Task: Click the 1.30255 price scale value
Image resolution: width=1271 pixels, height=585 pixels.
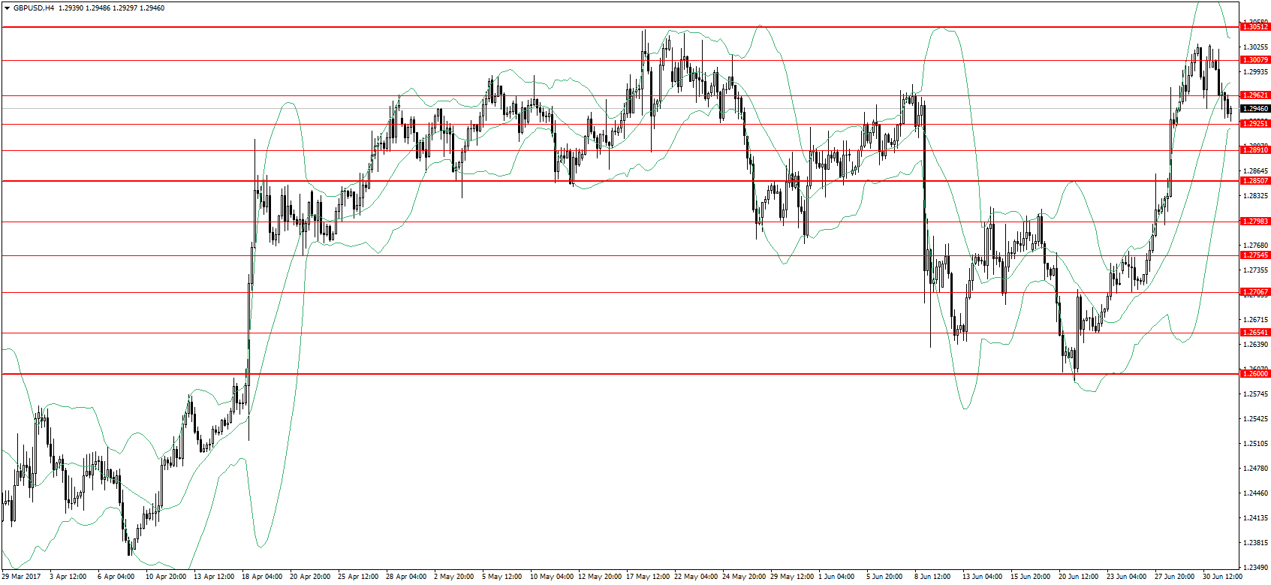Action: [x=1256, y=47]
